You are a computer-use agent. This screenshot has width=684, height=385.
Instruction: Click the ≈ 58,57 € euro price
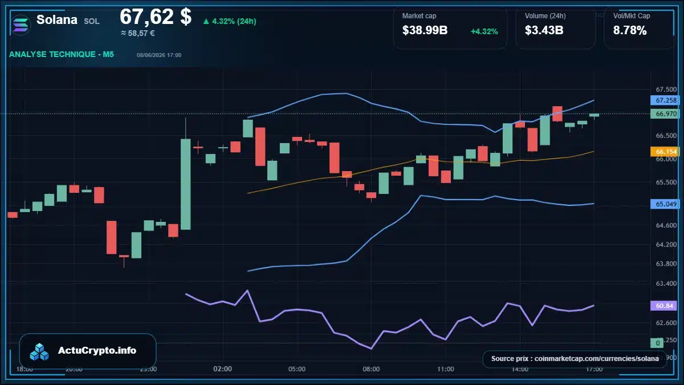(x=137, y=33)
